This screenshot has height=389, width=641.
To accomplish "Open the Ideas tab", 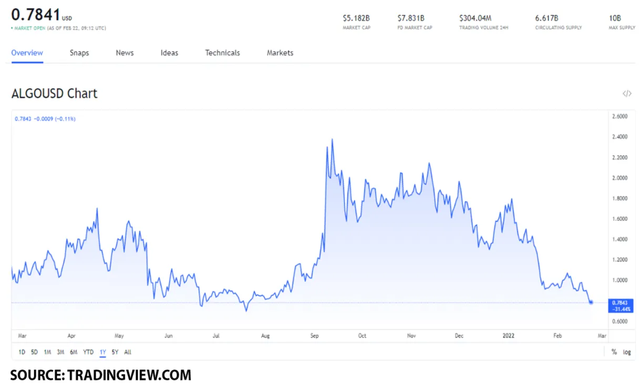I will point(169,53).
